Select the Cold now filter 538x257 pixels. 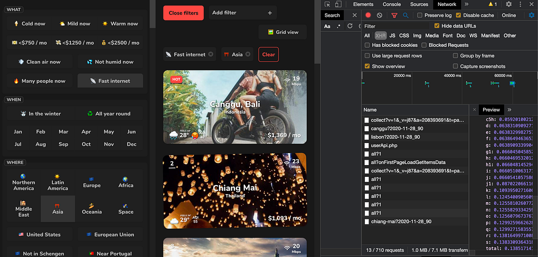tap(30, 24)
